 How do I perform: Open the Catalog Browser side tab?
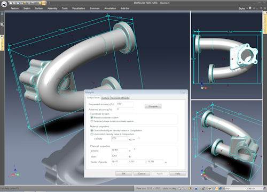(265, 22)
